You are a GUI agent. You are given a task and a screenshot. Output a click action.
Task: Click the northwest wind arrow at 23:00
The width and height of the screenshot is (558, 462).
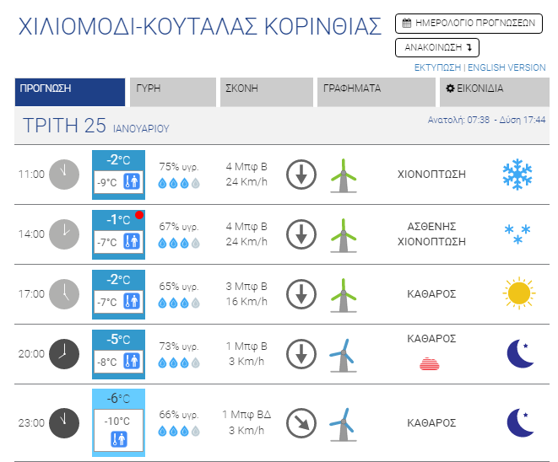tap(301, 422)
